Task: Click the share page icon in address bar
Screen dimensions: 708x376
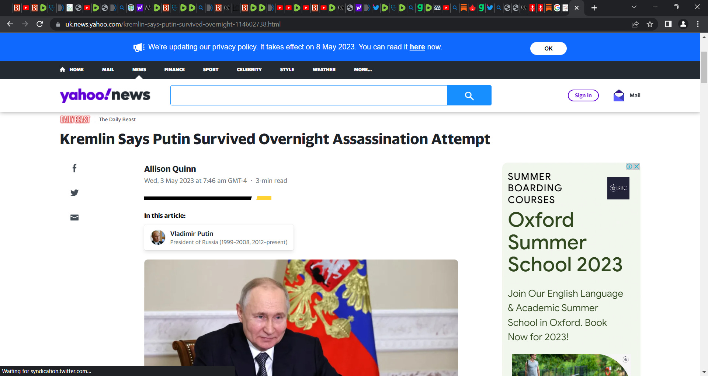Action: (635, 24)
